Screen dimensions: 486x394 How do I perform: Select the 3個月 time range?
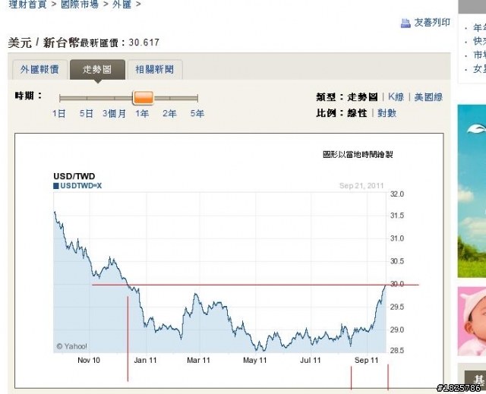click(114, 114)
